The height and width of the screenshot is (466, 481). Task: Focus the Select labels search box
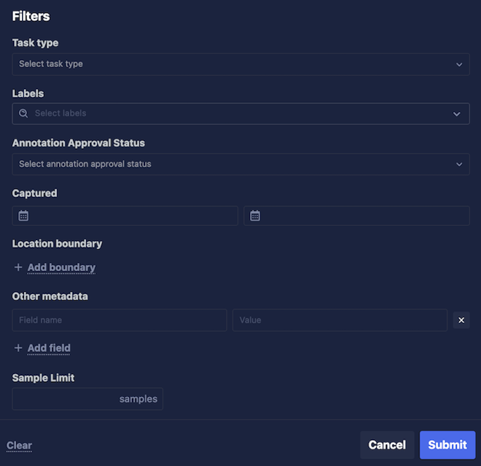click(x=241, y=113)
